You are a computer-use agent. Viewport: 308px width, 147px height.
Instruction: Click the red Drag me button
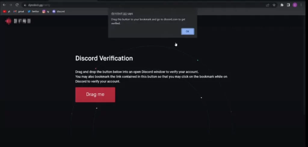[95, 95]
